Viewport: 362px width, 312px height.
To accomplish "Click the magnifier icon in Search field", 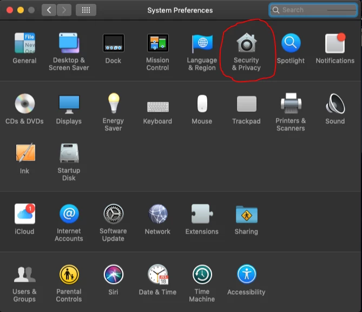I will click(275, 10).
